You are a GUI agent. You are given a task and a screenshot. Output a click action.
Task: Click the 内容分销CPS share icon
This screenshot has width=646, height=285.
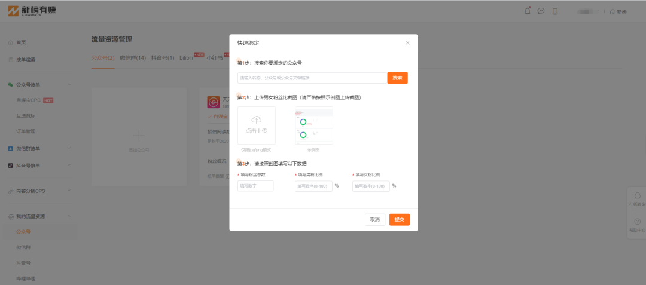click(10, 191)
